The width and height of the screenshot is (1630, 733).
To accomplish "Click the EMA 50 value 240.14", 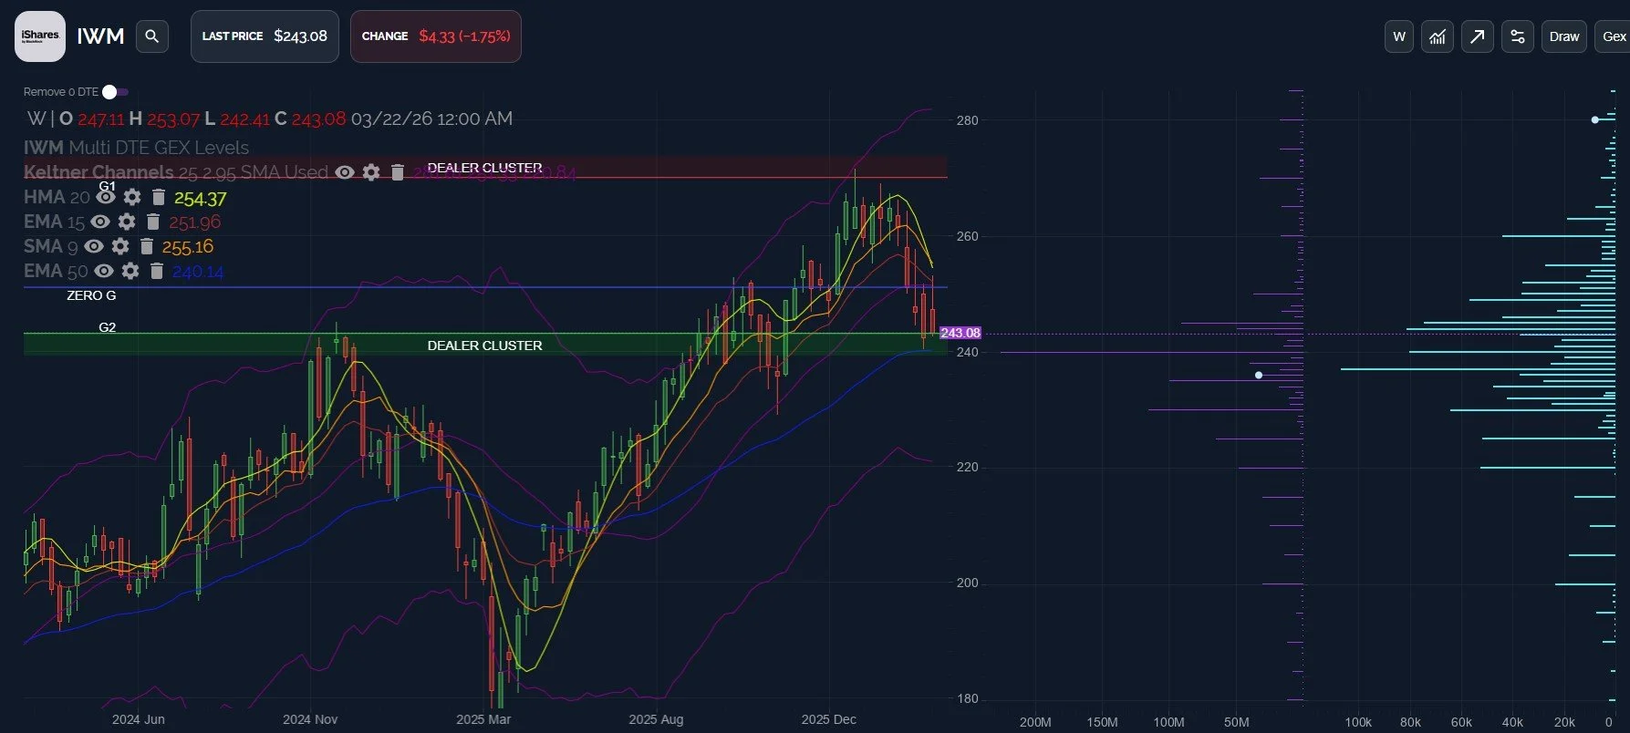I will pyautogui.click(x=198, y=272).
